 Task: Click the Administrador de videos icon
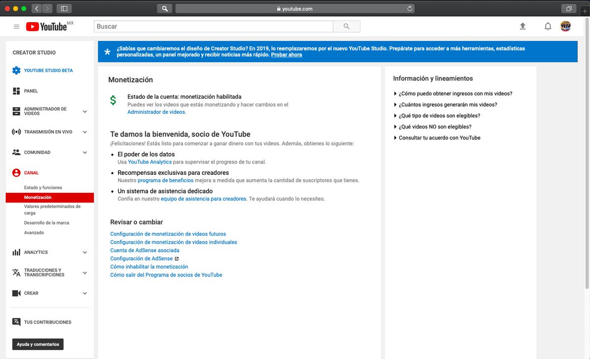(16, 111)
